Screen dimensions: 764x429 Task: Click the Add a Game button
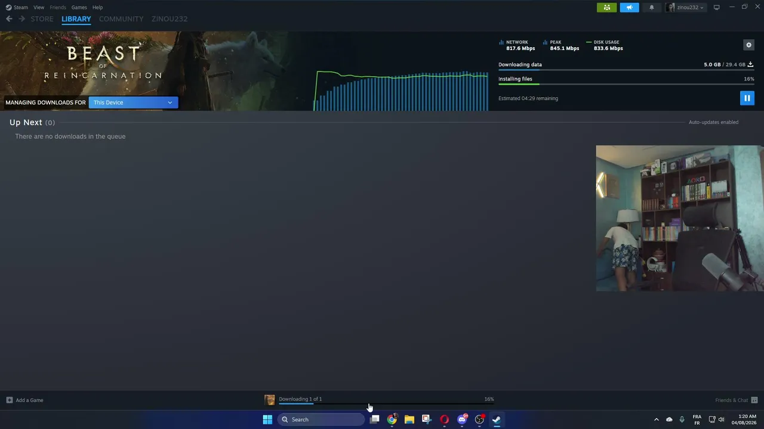[x=24, y=400]
